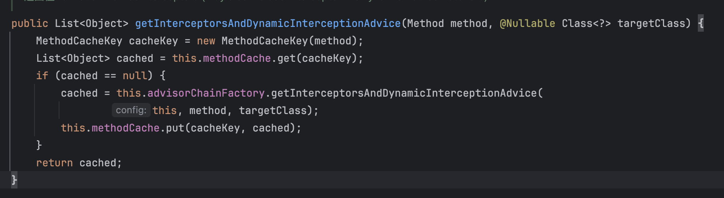Viewport: 724px width, 198px height.
Task: Click the @Nullable annotation
Action: 527,23
